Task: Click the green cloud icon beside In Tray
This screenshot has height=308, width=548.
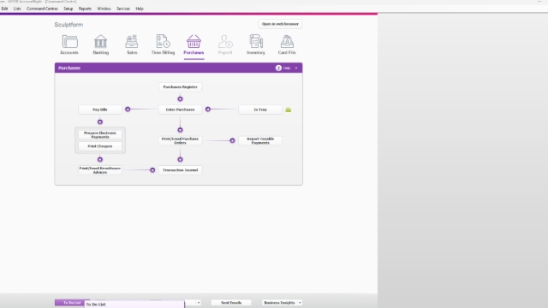Action: coord(289,110)
